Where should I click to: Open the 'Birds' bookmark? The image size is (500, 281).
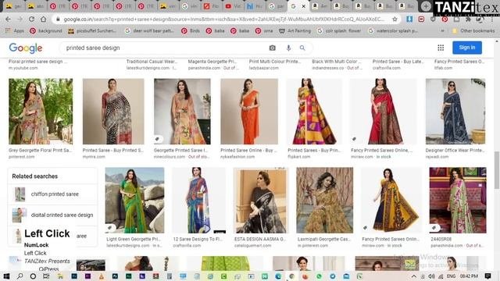point(191,31)
